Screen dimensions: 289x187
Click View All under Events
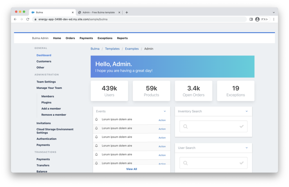(131, 169)
